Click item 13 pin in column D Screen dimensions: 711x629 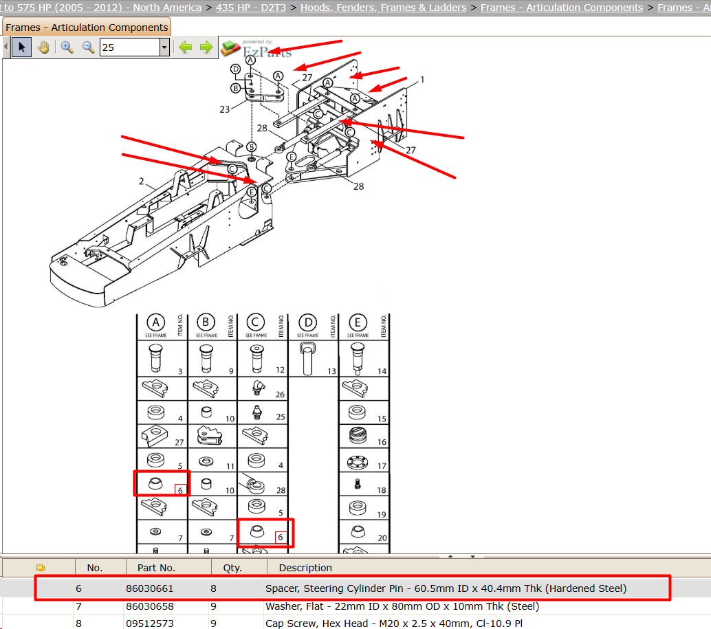coord(308,358)
